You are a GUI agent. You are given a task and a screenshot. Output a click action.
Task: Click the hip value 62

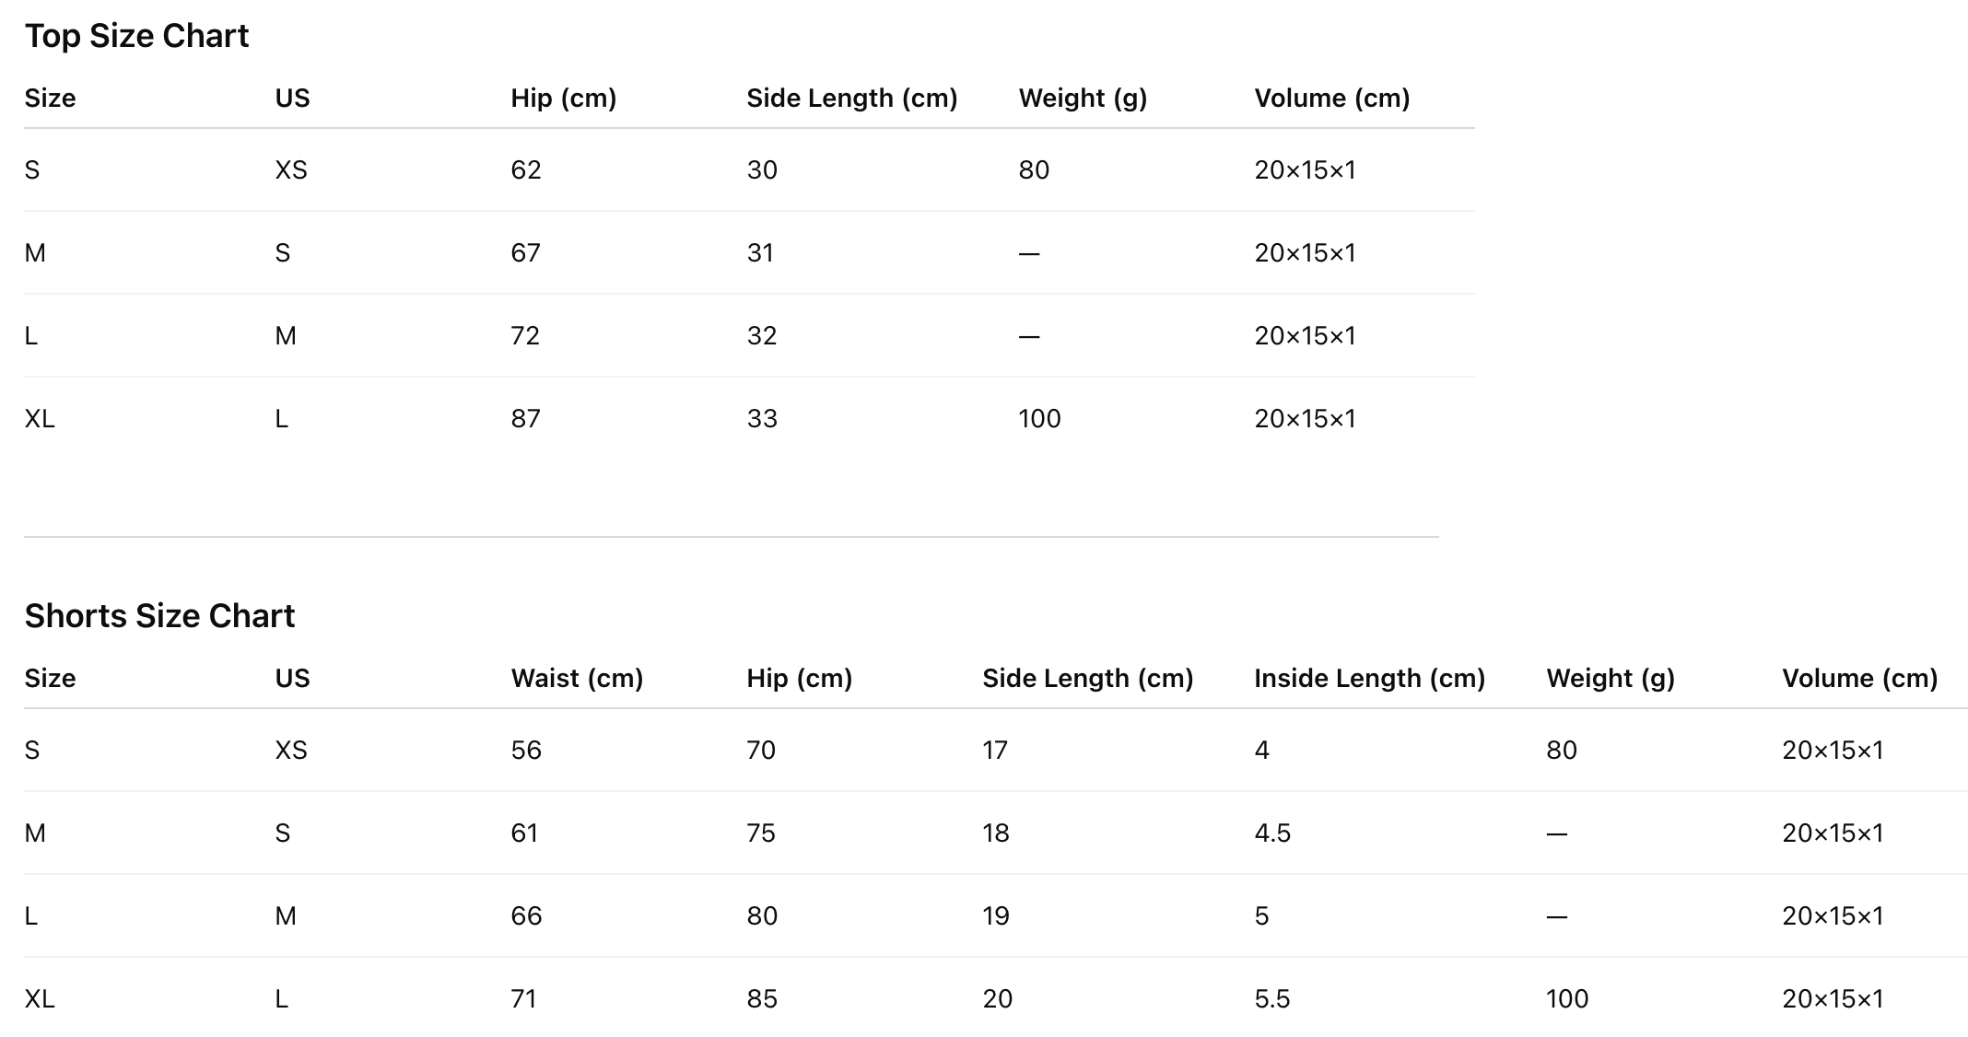point(526,170)
